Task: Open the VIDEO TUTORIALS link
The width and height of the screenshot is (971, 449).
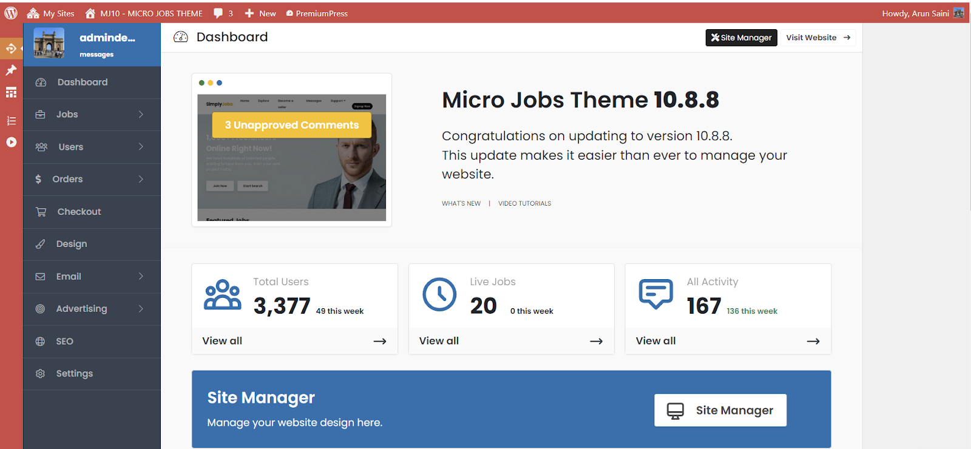Action: pos(525,204)
